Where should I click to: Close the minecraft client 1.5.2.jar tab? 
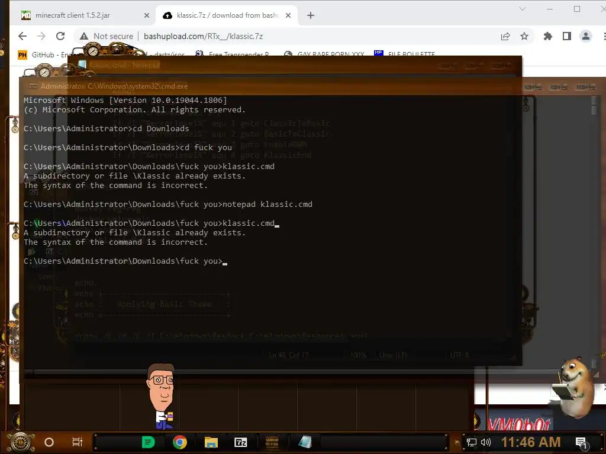click(x=147, y=15)
